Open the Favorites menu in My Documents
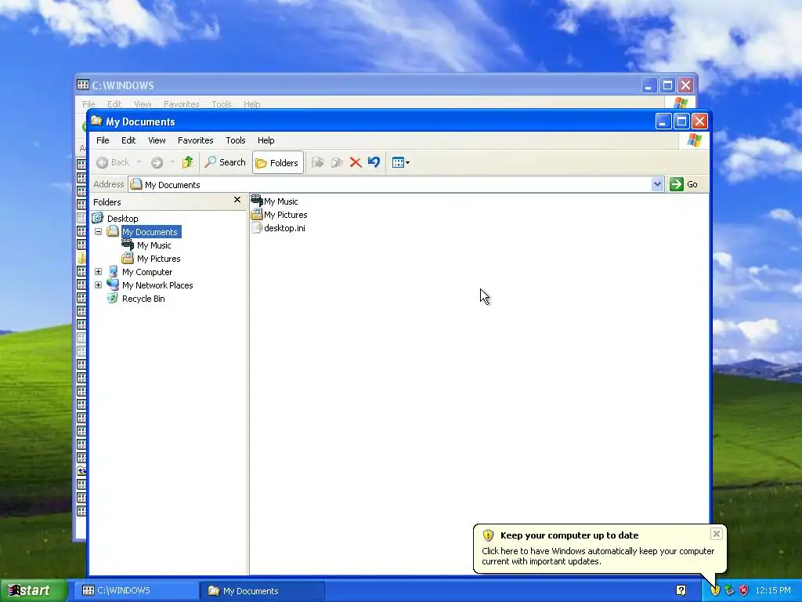The image size is (802, 602). tap(195, 140)
